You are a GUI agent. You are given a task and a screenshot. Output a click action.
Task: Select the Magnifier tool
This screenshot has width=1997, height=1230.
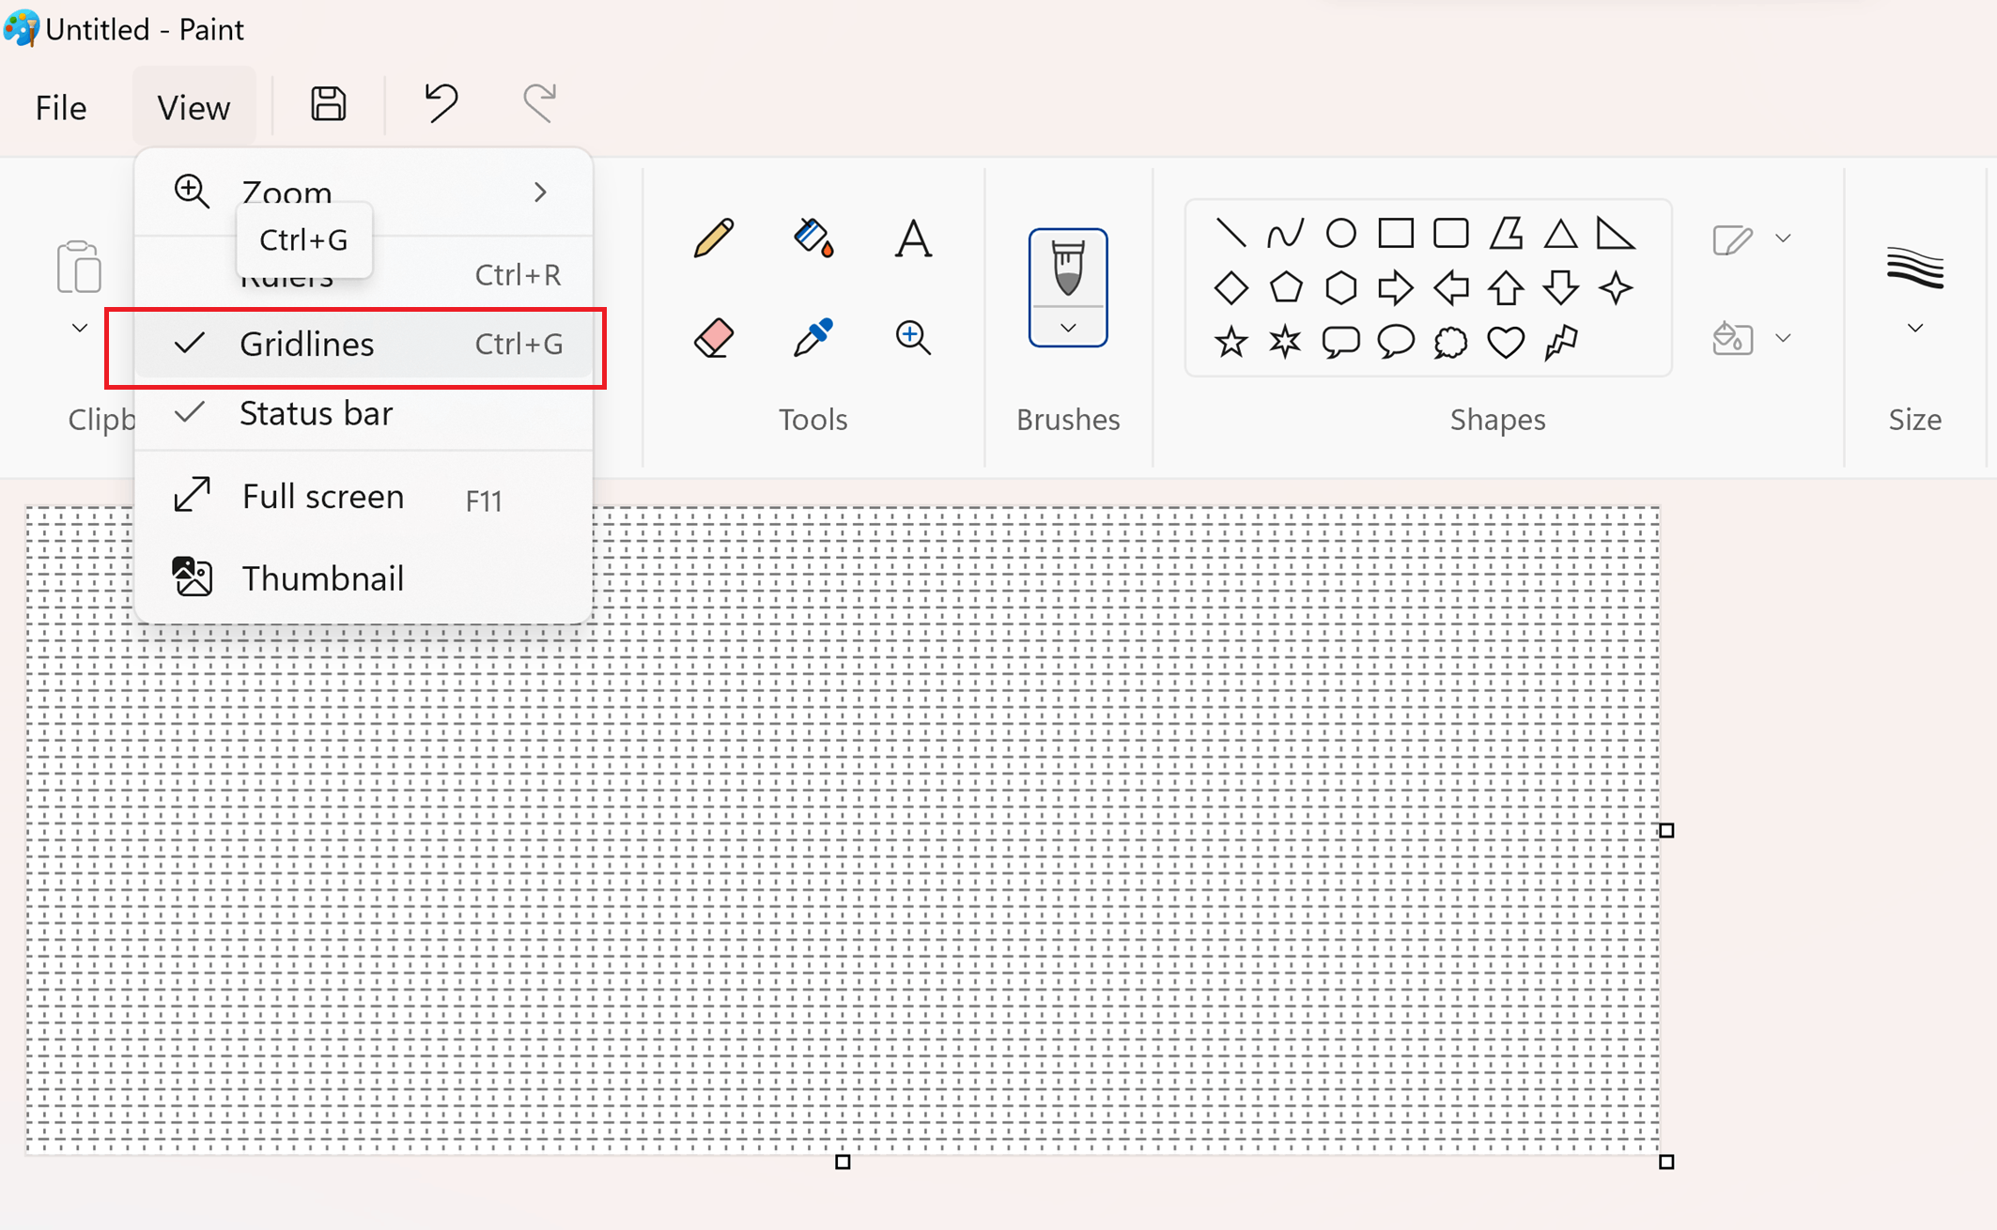(x=913, y=337)
